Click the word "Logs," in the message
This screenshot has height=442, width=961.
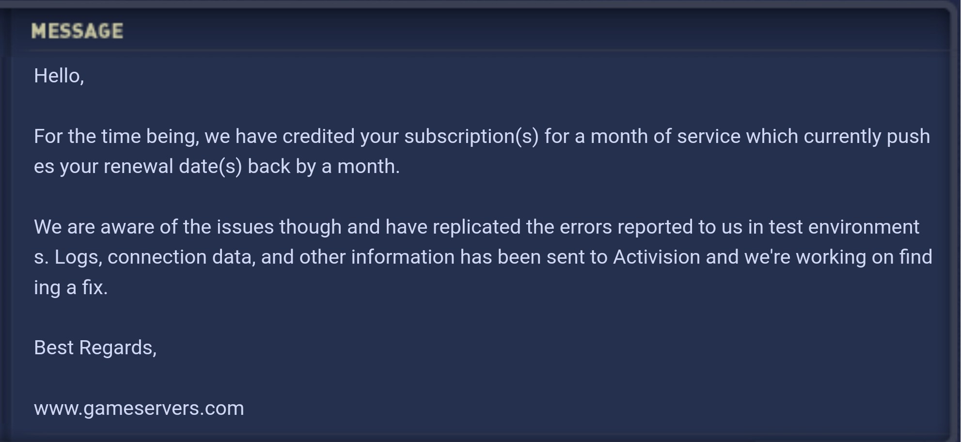coord(78,257)
